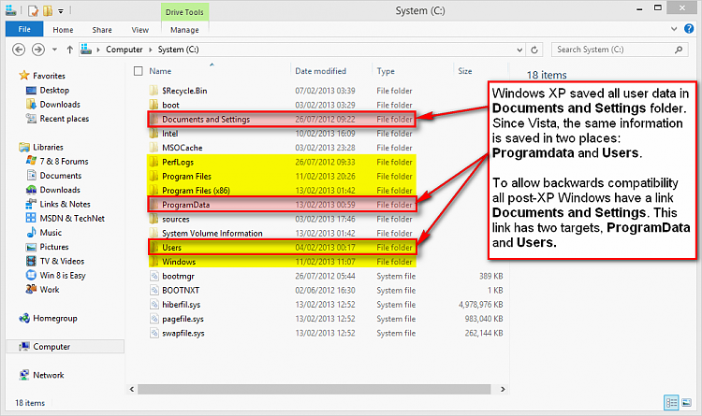Click the New folder quick access icon
The image size is (702, 416).
pyautogui.click(x=48, y=10)
